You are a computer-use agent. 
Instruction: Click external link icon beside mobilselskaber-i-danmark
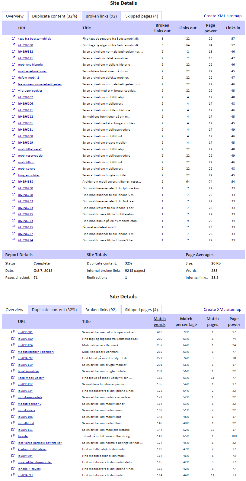tap(13, 352)
